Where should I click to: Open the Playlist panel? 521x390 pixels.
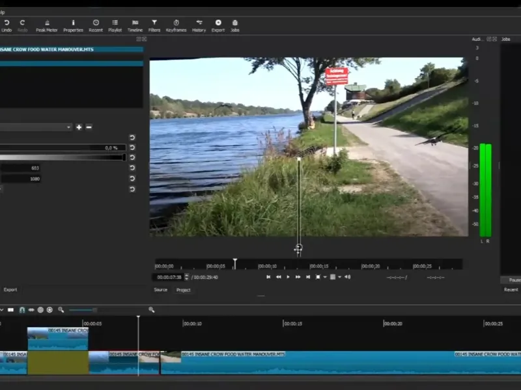coord(115,25)
